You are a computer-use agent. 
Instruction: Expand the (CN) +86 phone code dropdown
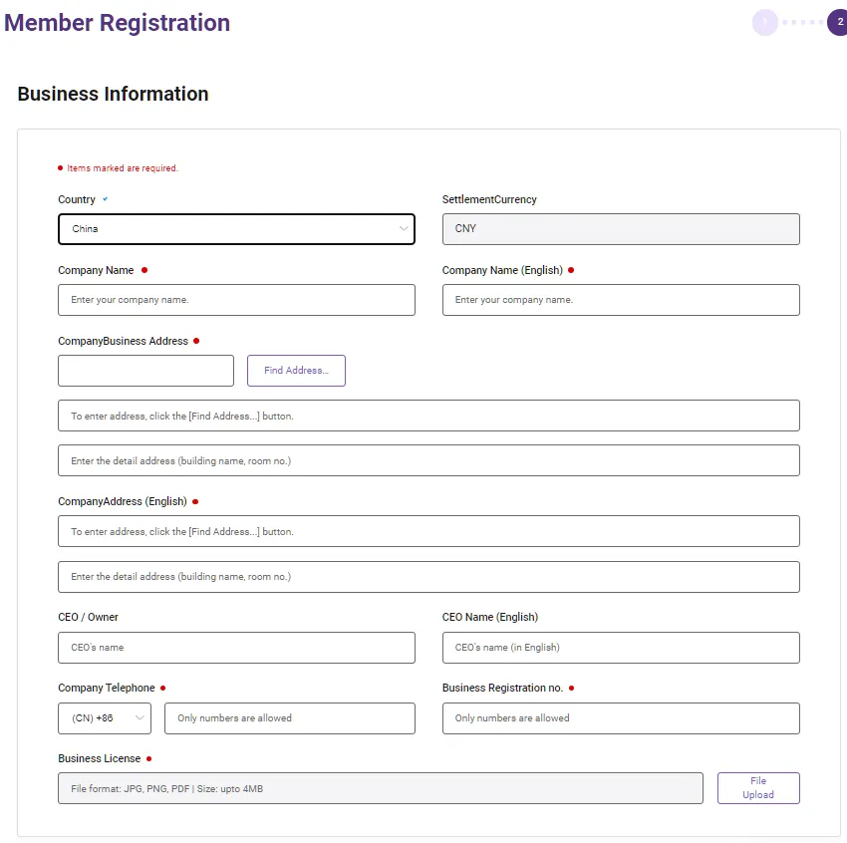(104, 718)
